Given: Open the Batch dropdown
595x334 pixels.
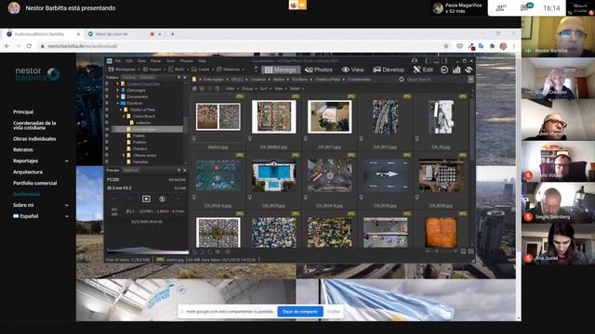Looking at the screenshot, I should pyautogui.click(x=178, y=70).
